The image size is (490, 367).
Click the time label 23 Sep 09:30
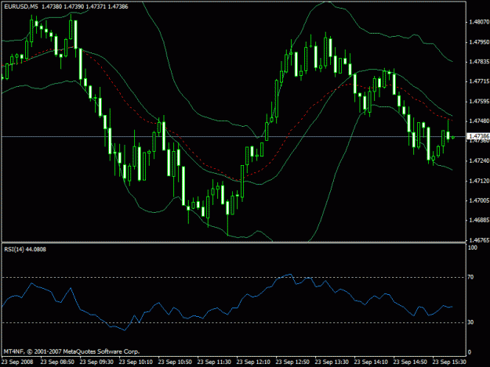(96, 362)
